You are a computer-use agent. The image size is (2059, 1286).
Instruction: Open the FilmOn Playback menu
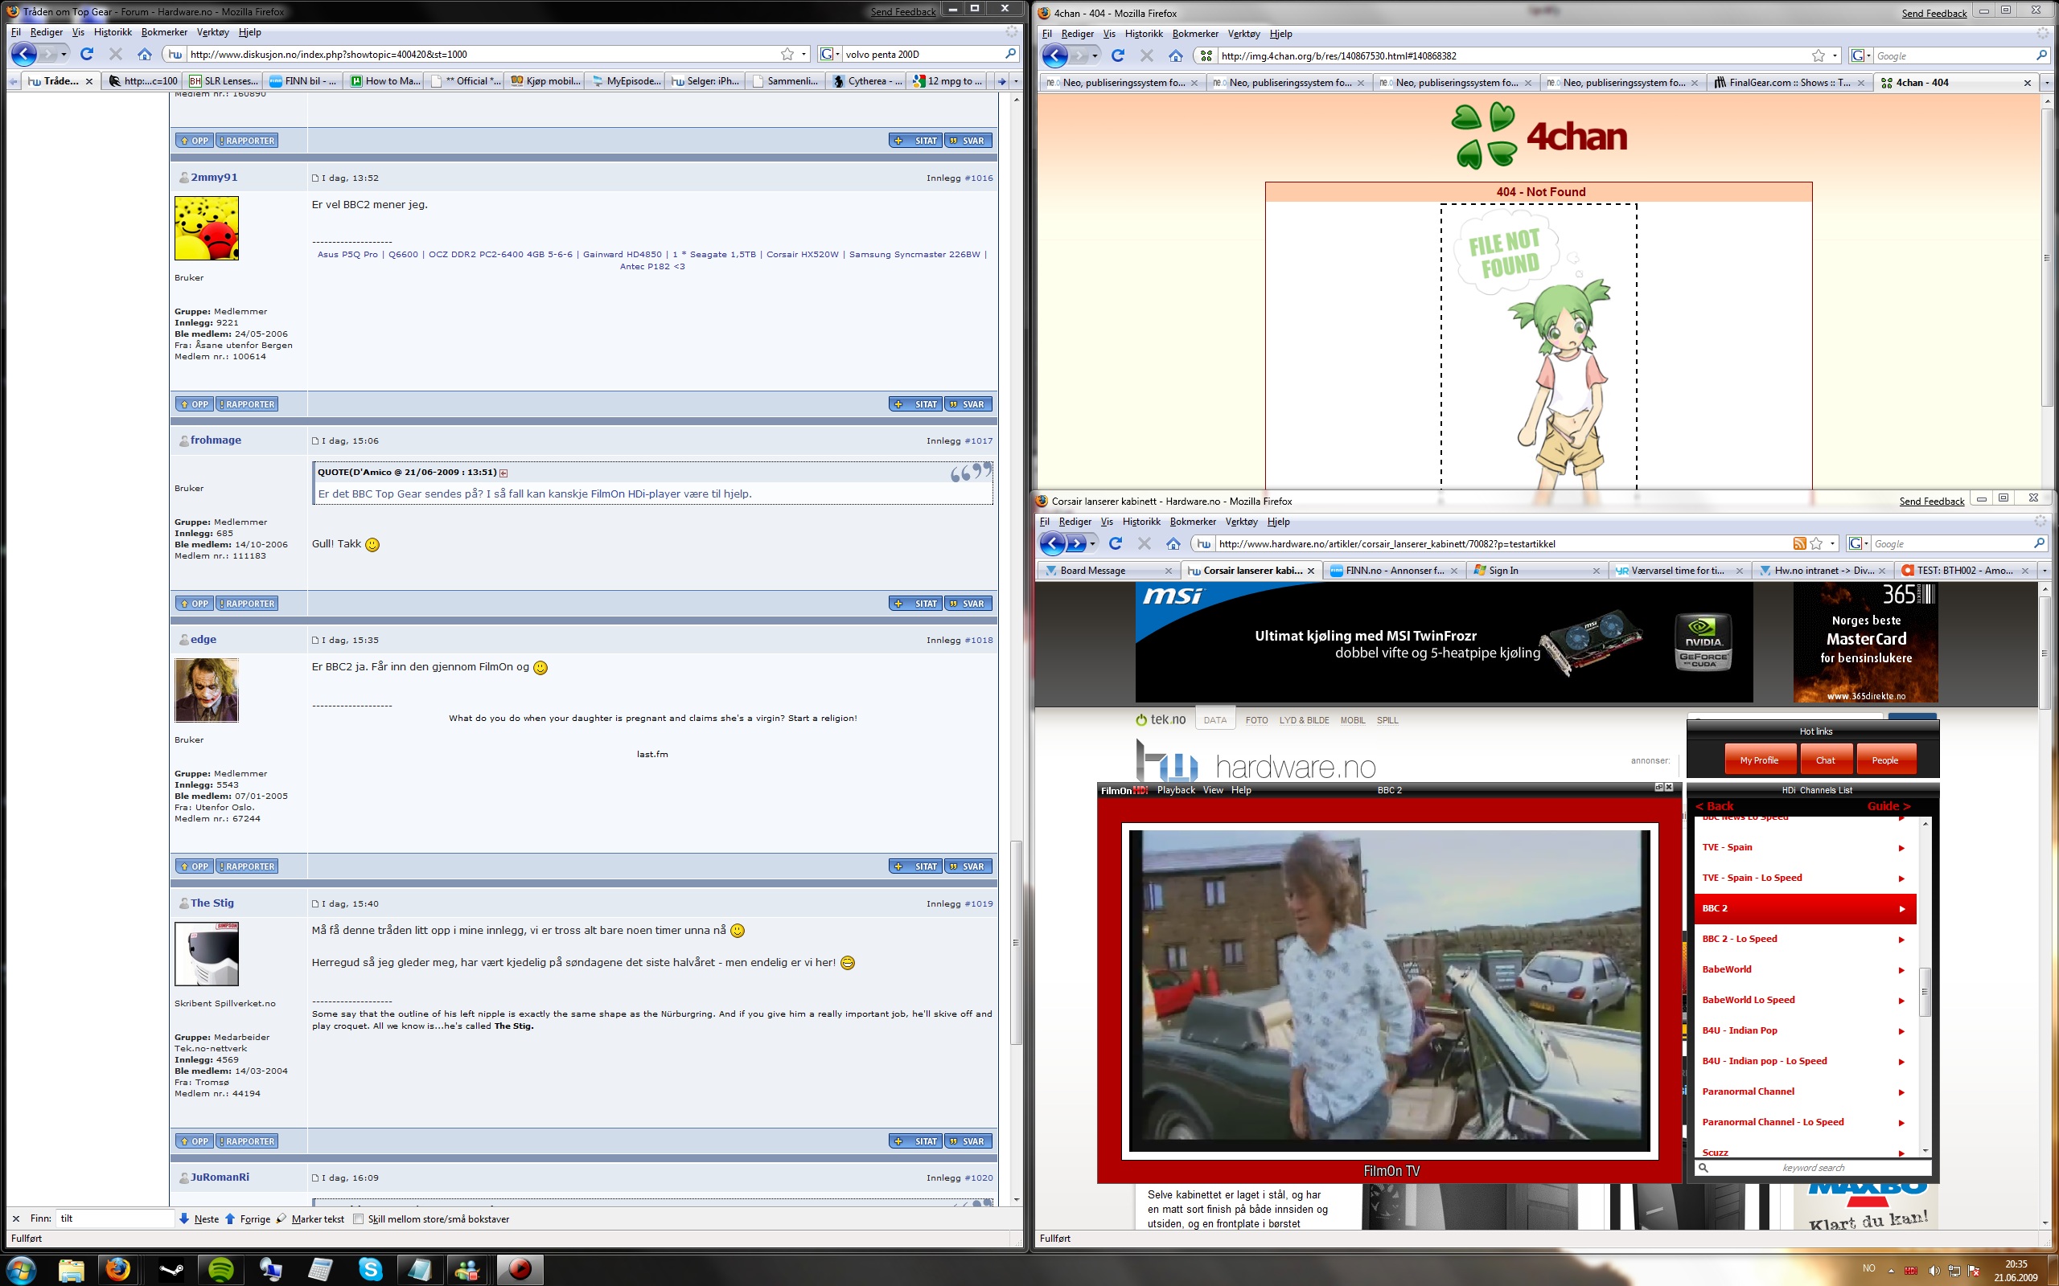[1176, 790]
